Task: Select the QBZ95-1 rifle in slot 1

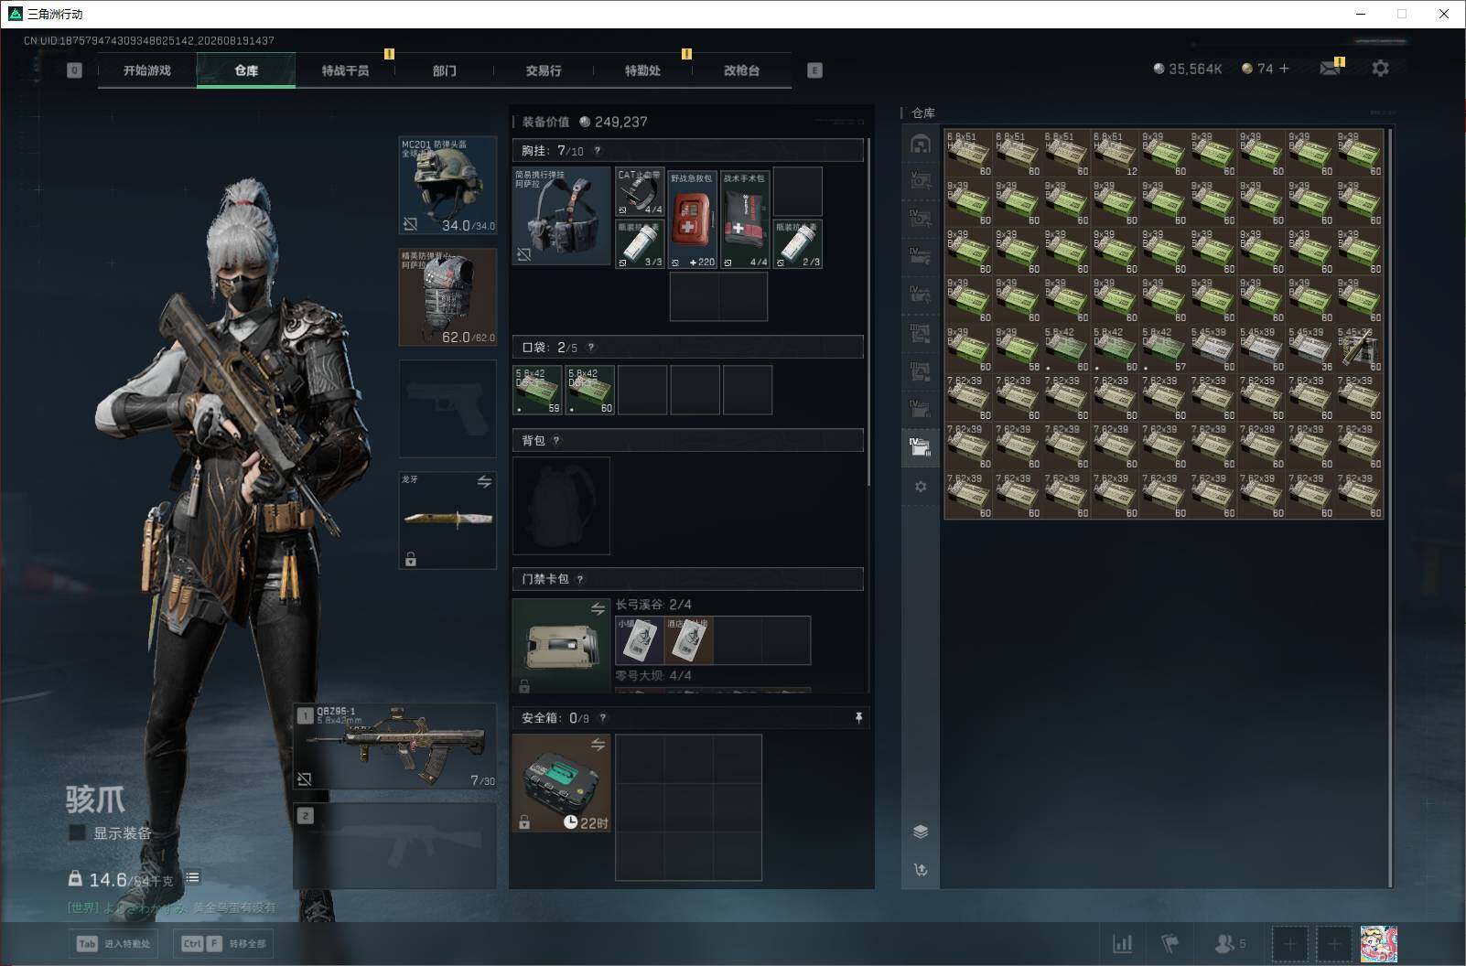Action: 395,746
